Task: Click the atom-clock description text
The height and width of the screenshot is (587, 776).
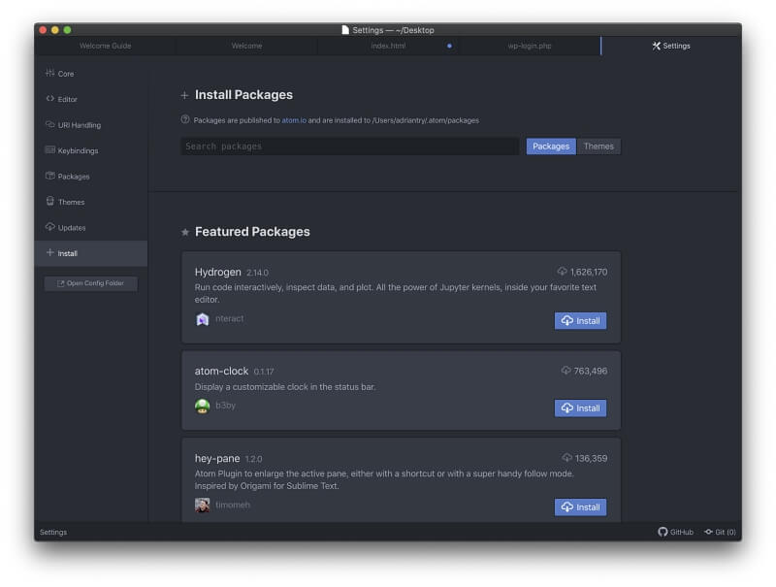Action: tap(285, 387)
